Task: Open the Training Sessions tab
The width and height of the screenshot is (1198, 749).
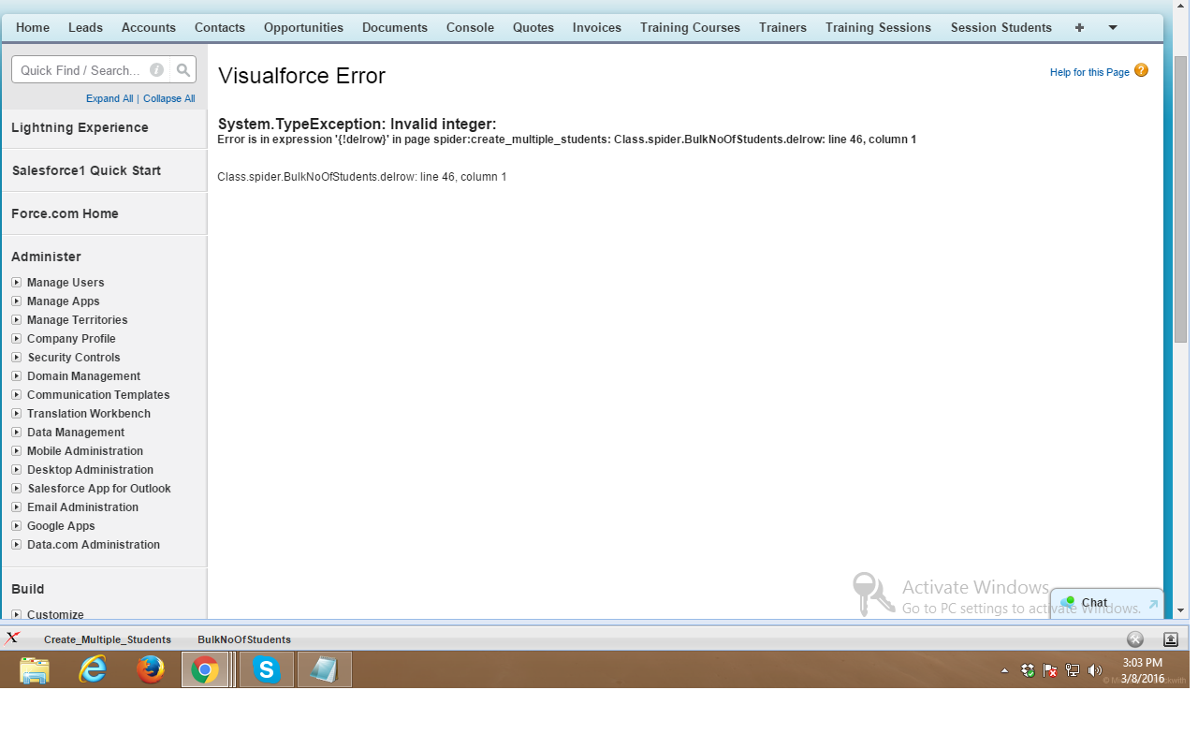Action: click(x=878, y=28)
